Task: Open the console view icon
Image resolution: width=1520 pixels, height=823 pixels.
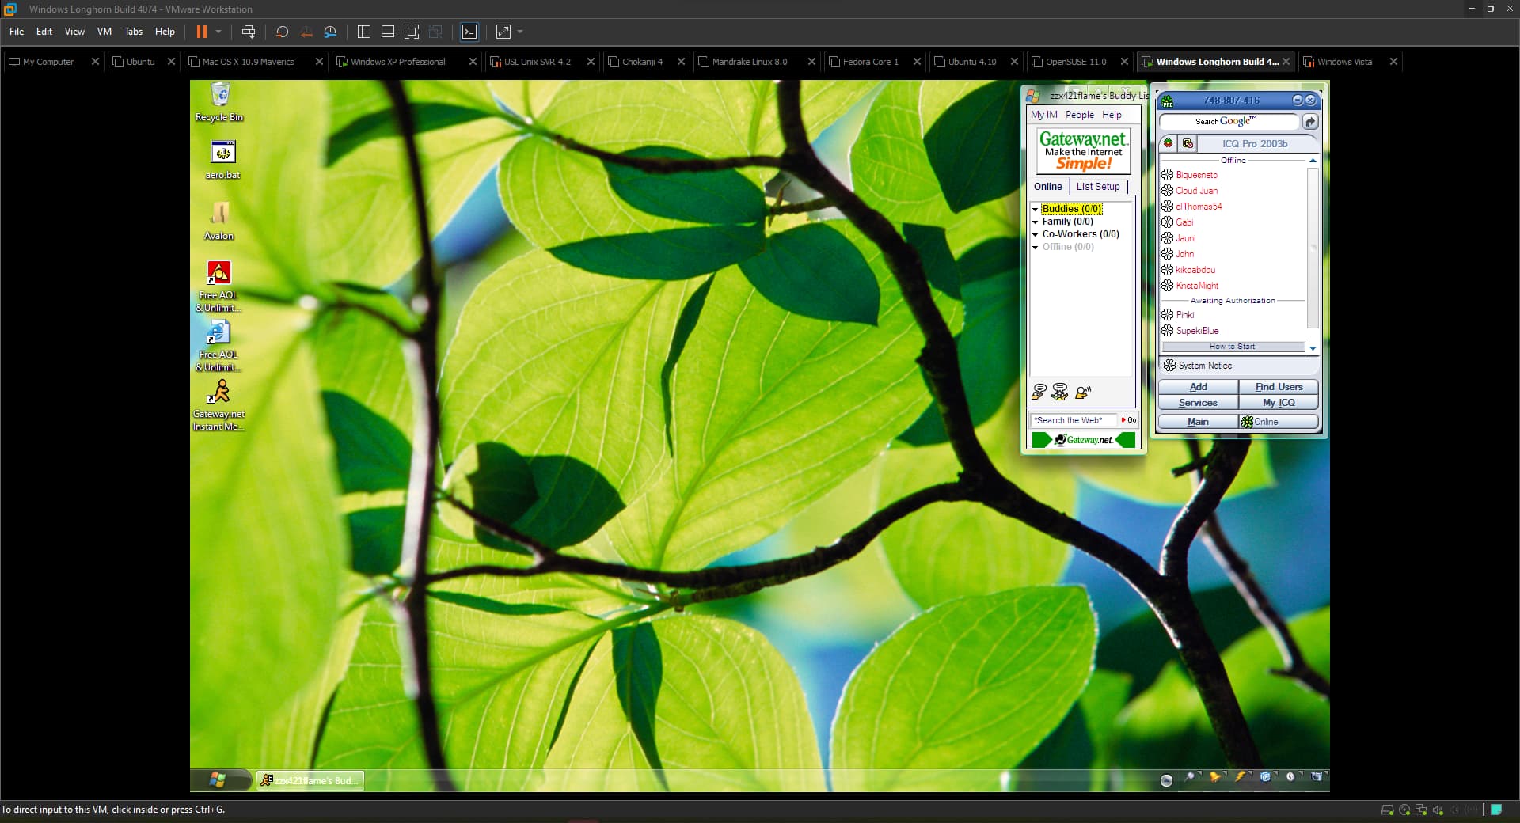Action: point(469,32)
